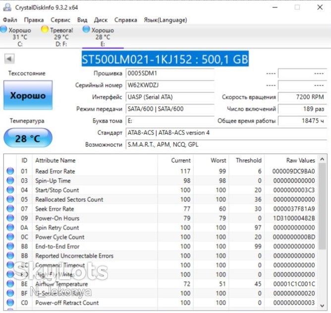The width and height of the screenshot is (331, 313).
Task: Click raw value 1D310000482B of Power-On Hours
Action: [294, 218]
